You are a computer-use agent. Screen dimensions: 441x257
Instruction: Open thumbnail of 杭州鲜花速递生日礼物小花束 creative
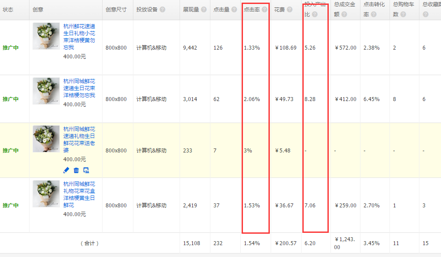pyautogui.click(x=46, y=36)
